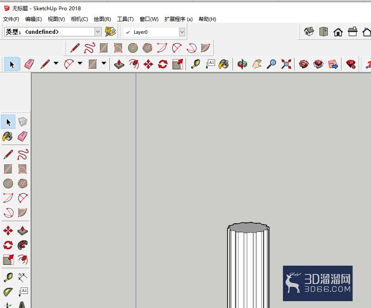Select Offset tool in main toolbar
The image size is (371, 308).
point(134,64)
